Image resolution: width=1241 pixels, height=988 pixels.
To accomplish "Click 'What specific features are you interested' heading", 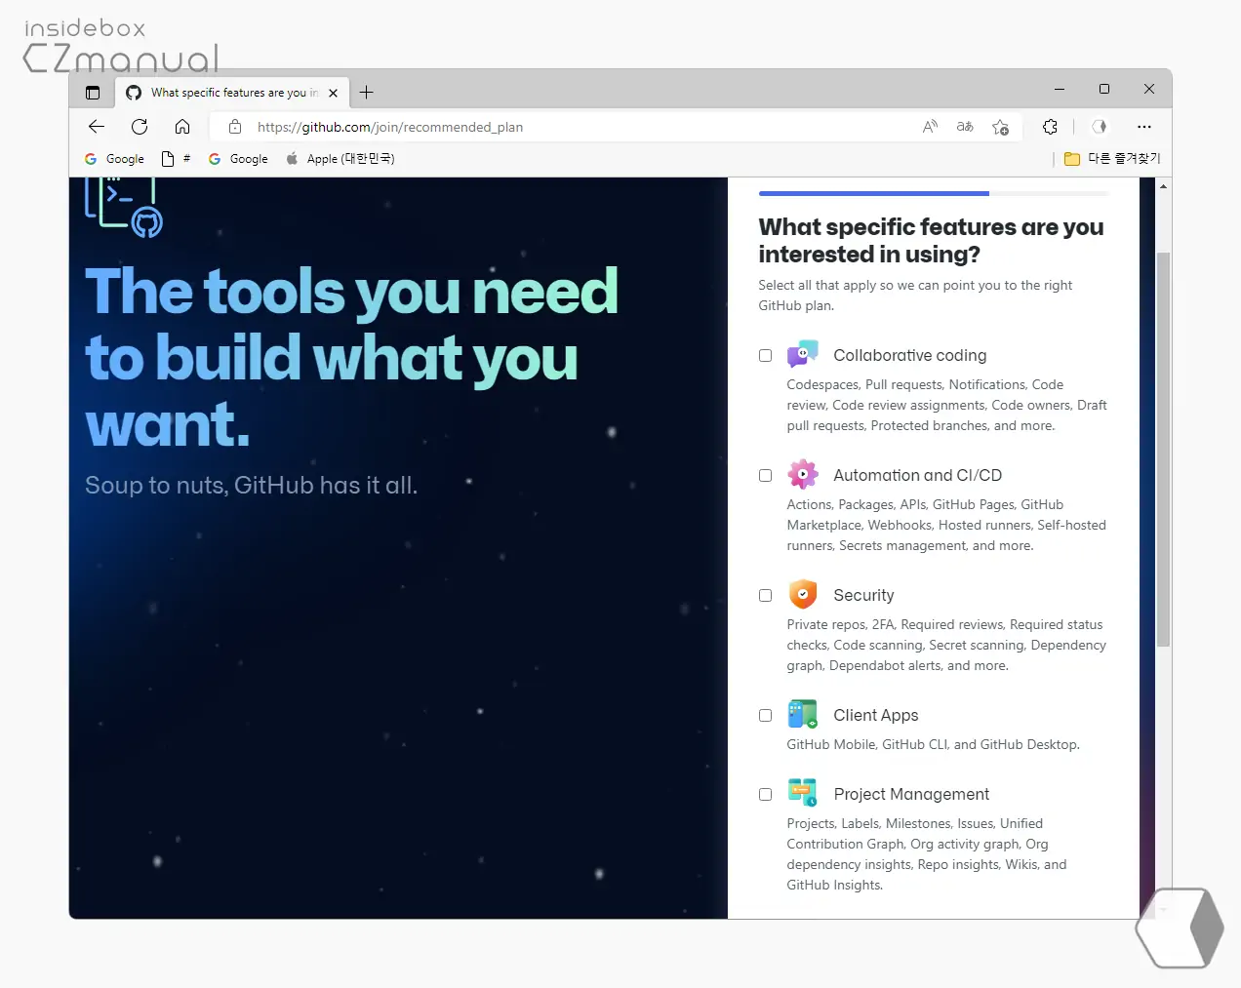I will (931, 241).
